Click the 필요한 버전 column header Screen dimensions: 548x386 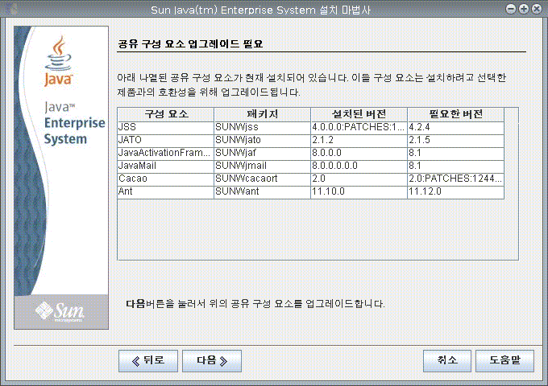tap(456, 114)
